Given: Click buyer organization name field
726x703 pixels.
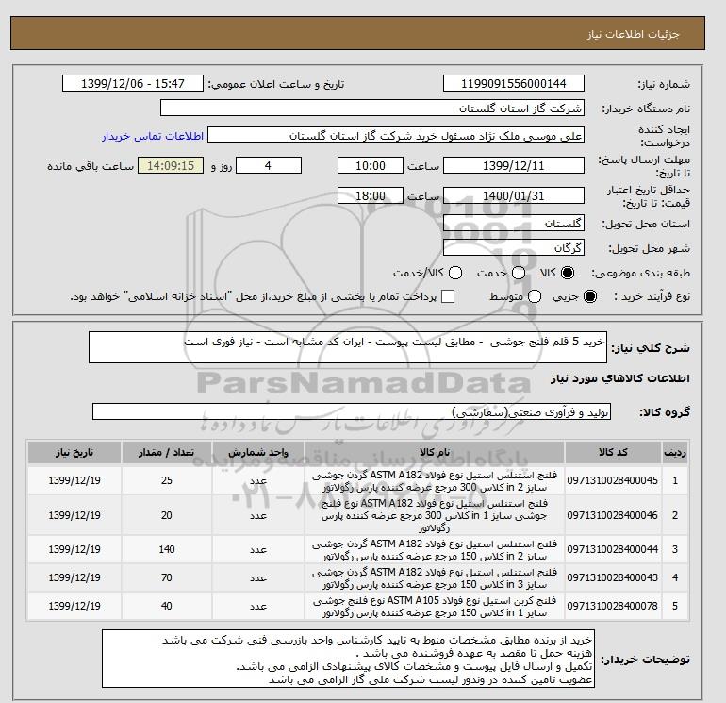Looking at the screenshot, I should (371, 108).
